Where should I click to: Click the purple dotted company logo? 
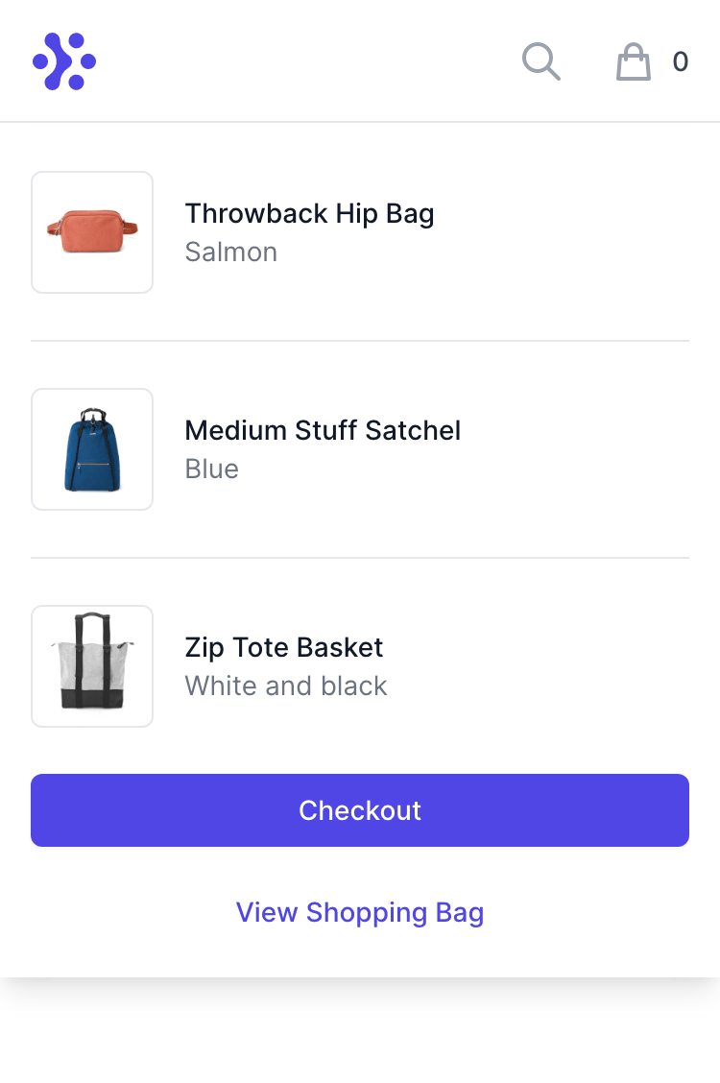click(64, 61)
